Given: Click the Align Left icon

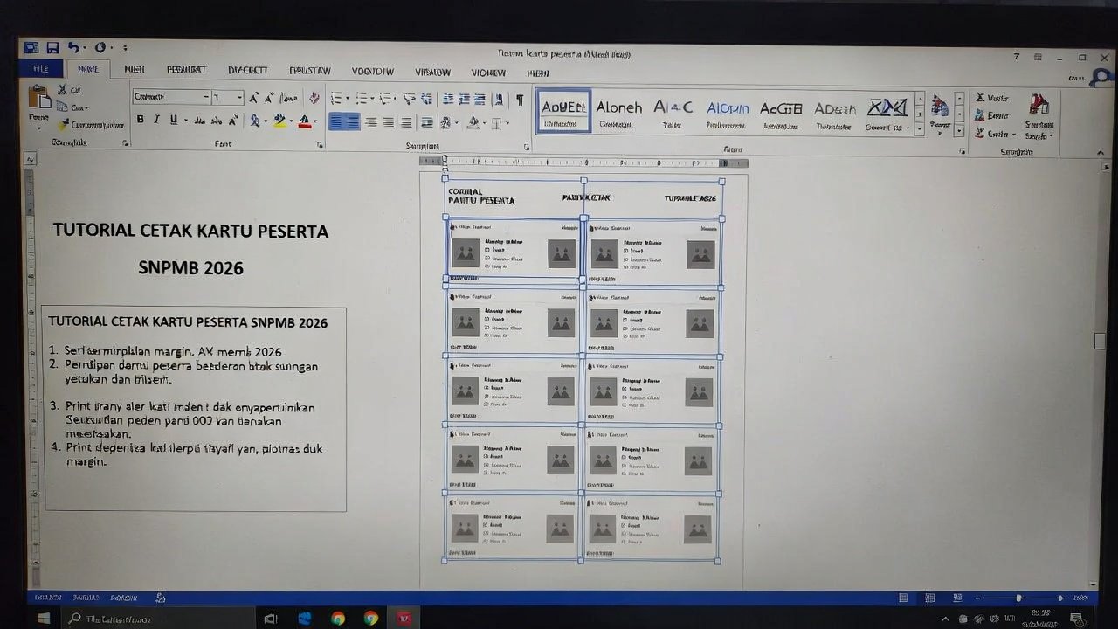Looking at the screenshot, I should point(344,122).
